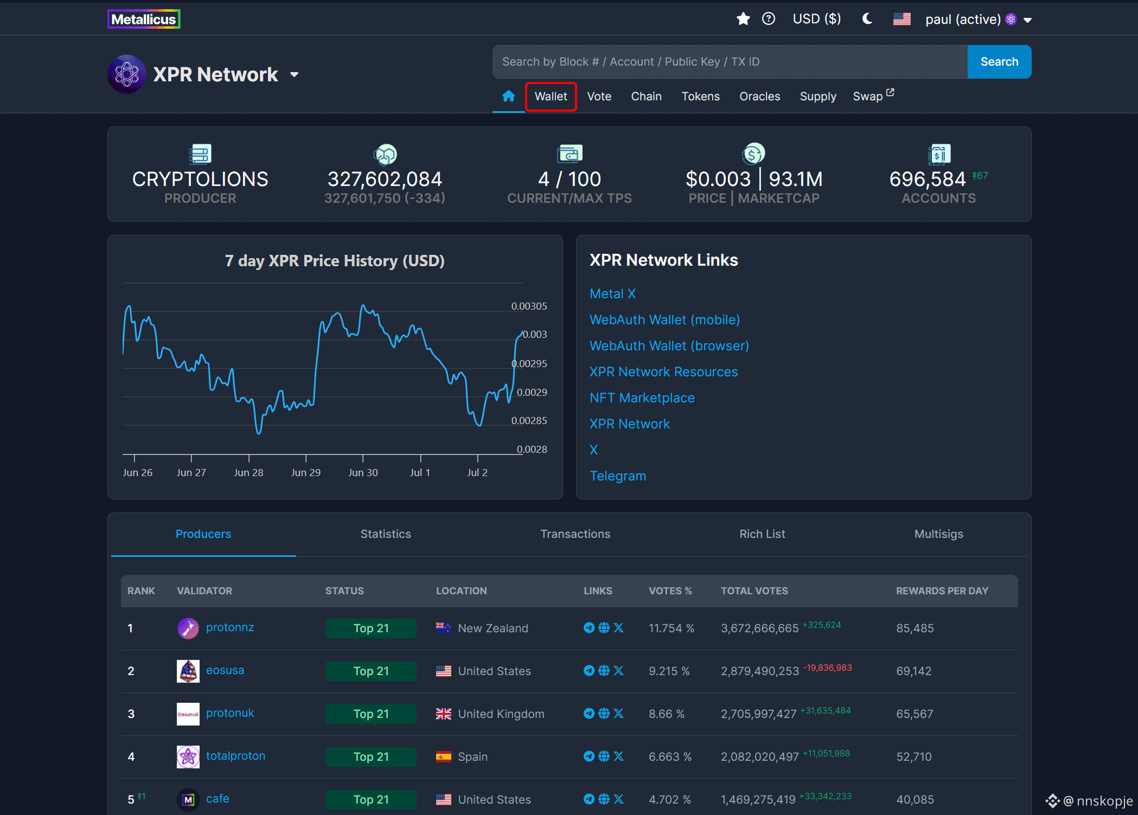The width and height of the screenshot is (1138, 815).
Task: Open protonnz Telegram link icon
Action: coord(589,628)
